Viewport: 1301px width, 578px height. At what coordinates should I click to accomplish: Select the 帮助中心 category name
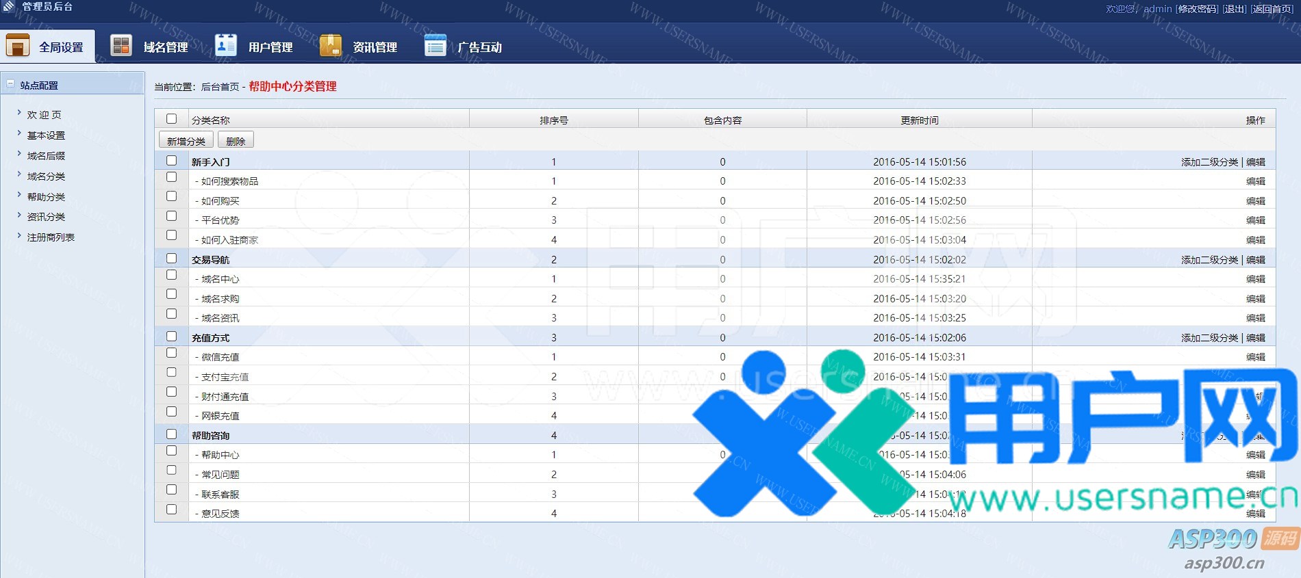pyautogui.click(x=220, y=455)
